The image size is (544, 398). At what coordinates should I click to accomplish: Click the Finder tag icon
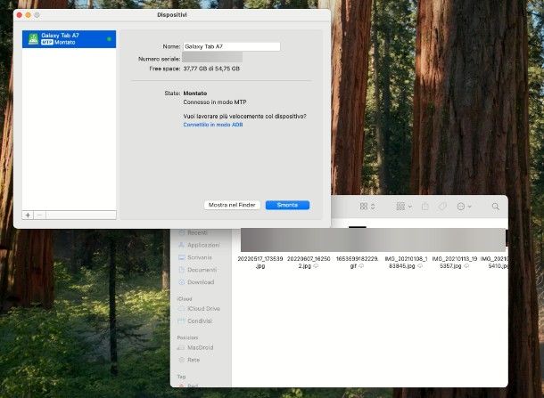[441, 207]
